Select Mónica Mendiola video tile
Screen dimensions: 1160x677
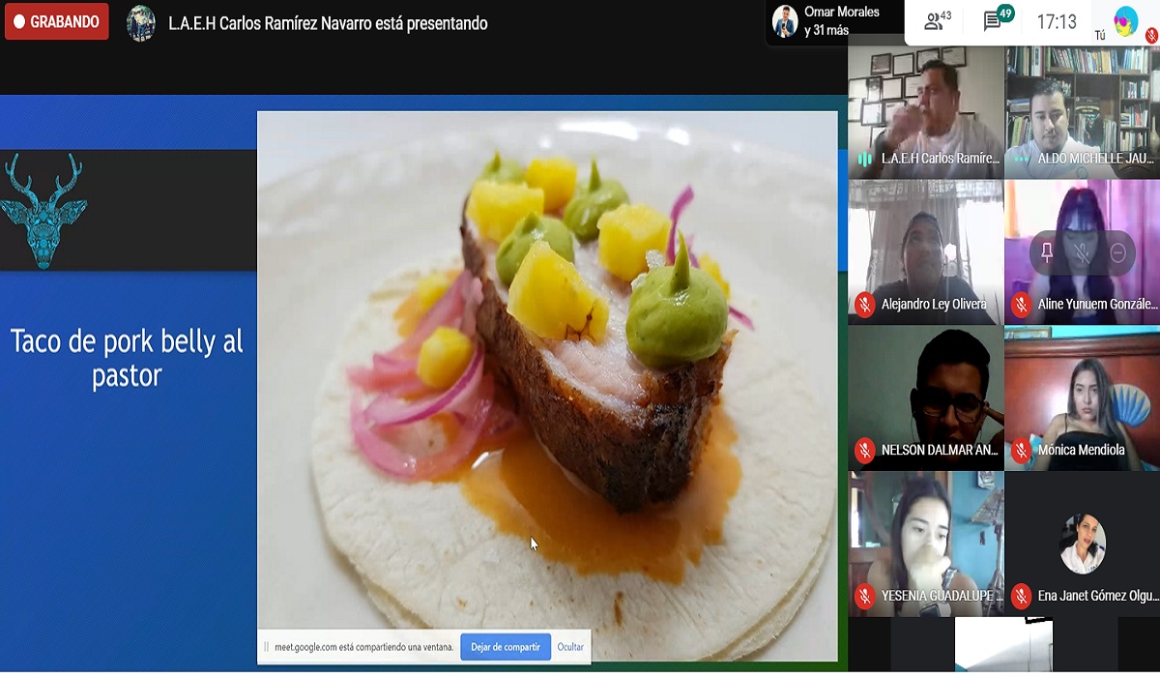(x=1082, y=398)
